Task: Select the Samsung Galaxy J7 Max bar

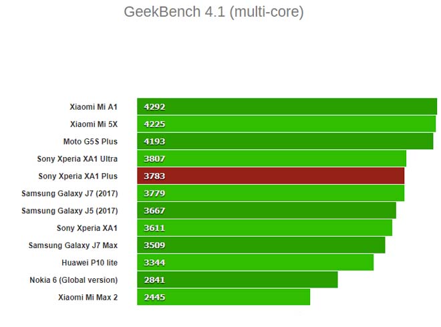Action: [261, 245]
